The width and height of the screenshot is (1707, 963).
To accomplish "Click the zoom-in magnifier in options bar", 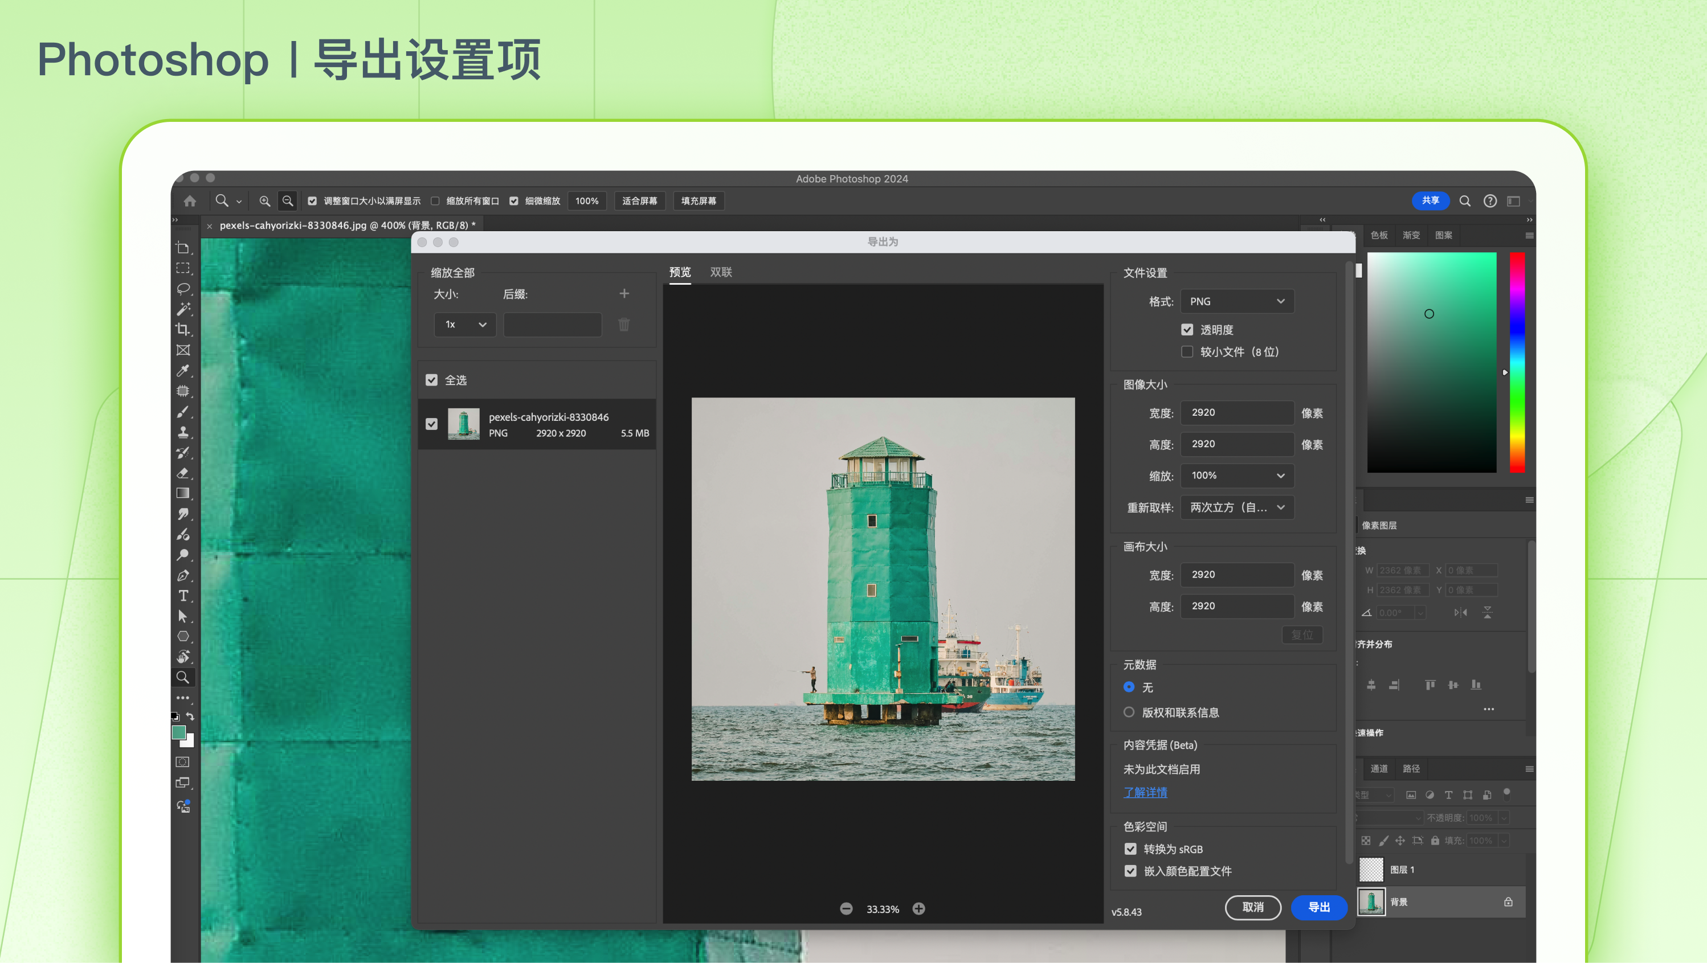I will [x=264, y=200].
